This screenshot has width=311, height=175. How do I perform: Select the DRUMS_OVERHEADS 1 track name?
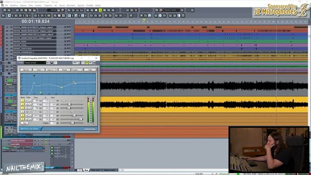(35, 52)
